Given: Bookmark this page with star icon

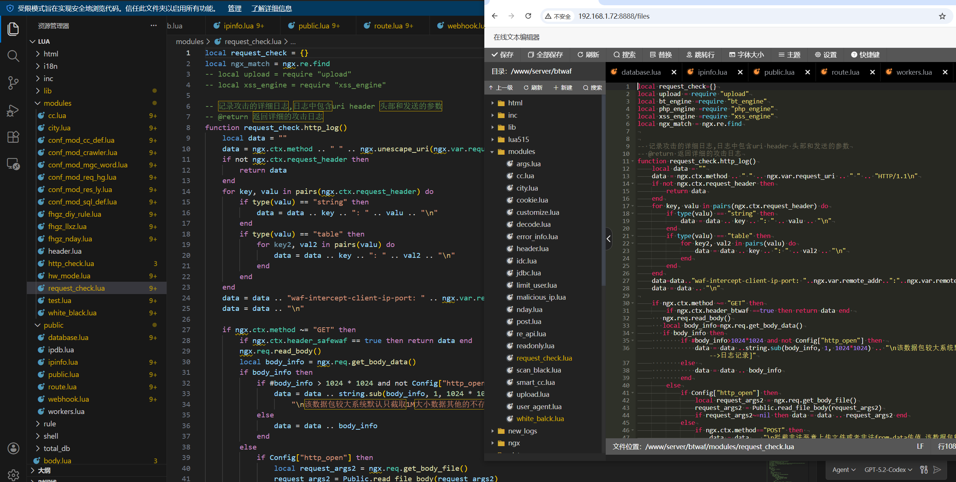Looking at the screenshot, I should (x=942, y=16).
